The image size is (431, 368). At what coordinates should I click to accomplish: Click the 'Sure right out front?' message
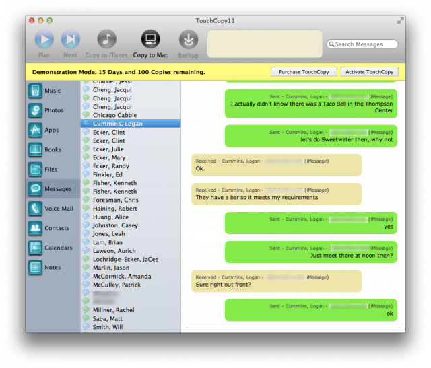tap(276, 281)
